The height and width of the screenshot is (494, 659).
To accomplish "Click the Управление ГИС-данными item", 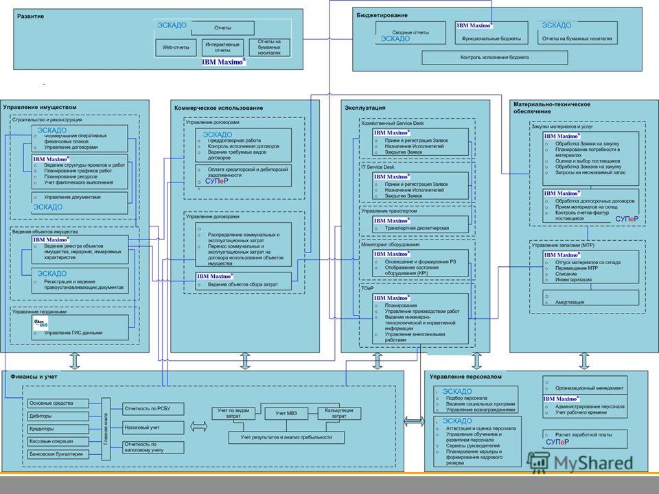I will 73,333.
